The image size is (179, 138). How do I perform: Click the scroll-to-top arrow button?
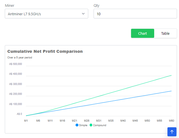coord(172,132)
